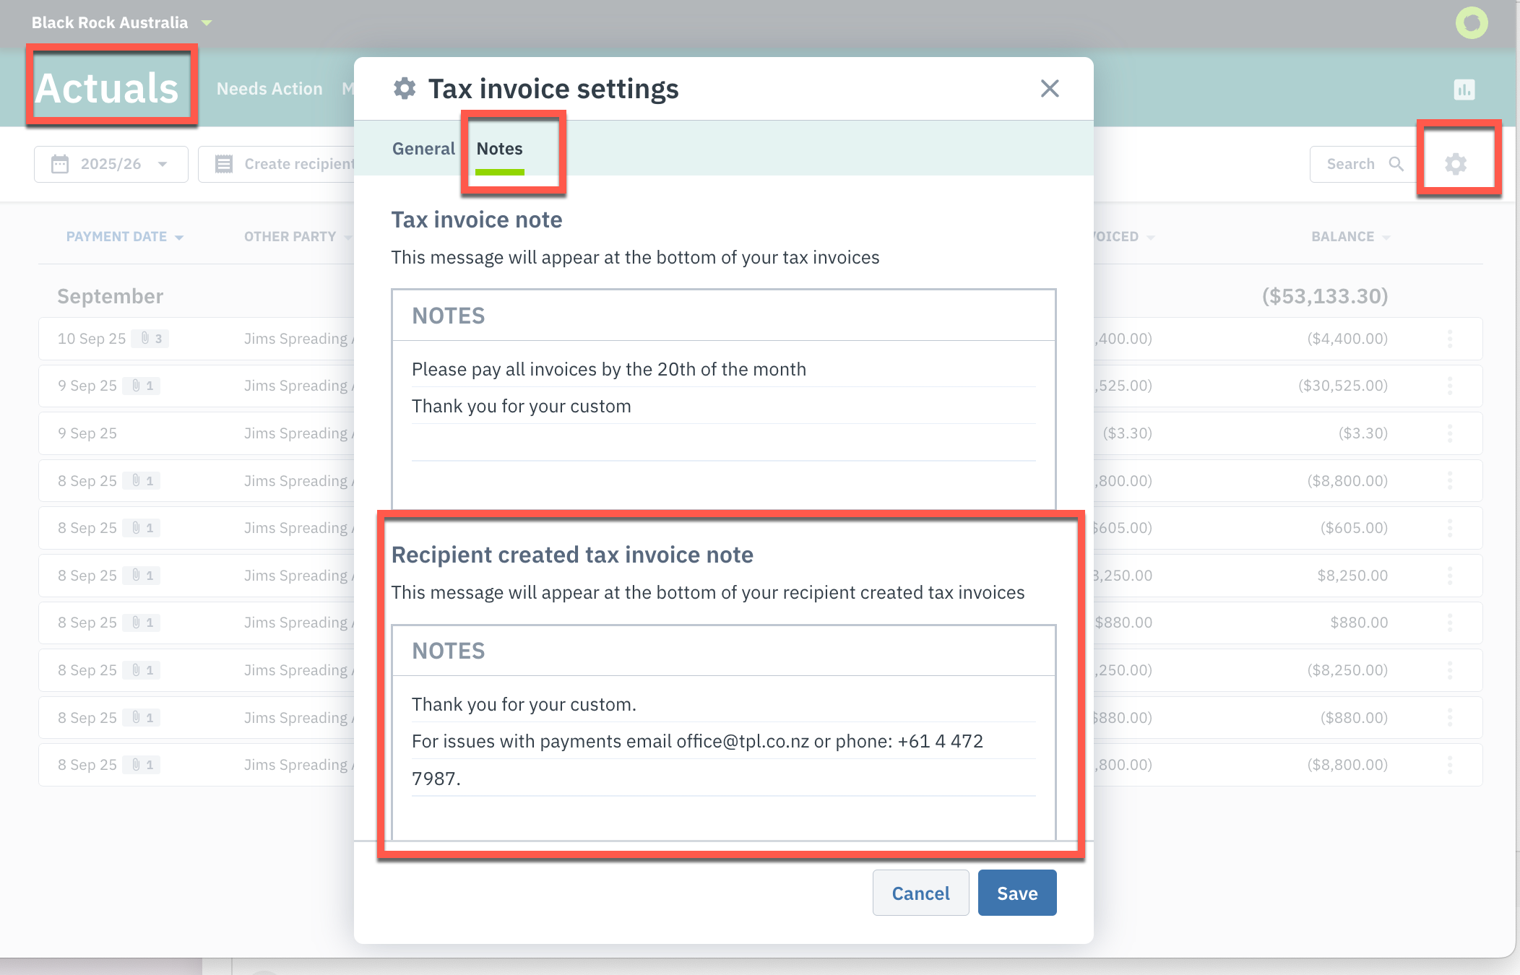Expand the Black Rock Australia organisation dropdown

(207, 23)
